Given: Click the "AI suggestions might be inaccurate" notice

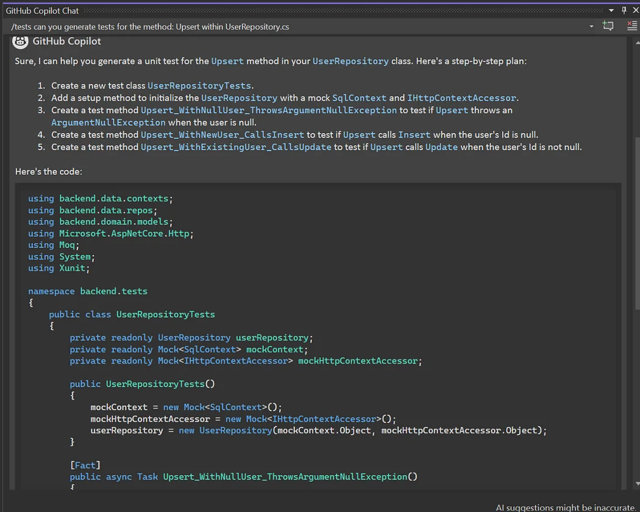Looking at the screenshot, I should pos(565,508).
